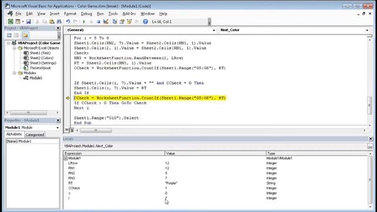
Task: Switch to the Alphabetic properties tab
Action: pyautogui.click(x=14, y=134)
